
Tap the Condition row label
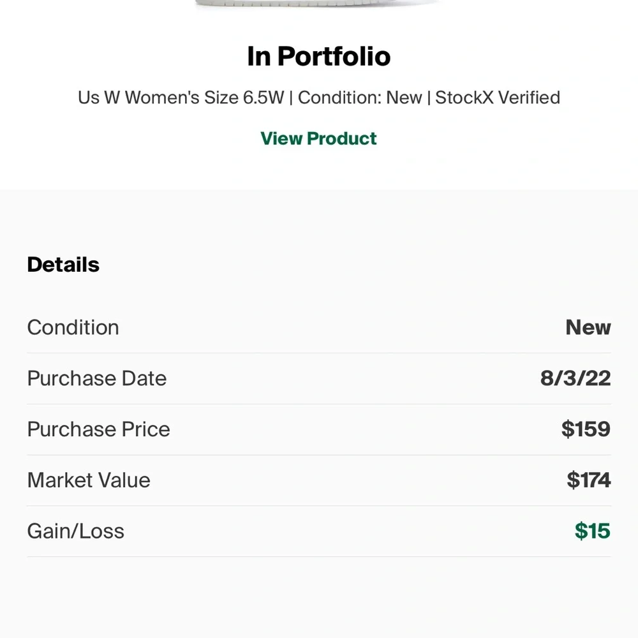[x=73, y=327]
